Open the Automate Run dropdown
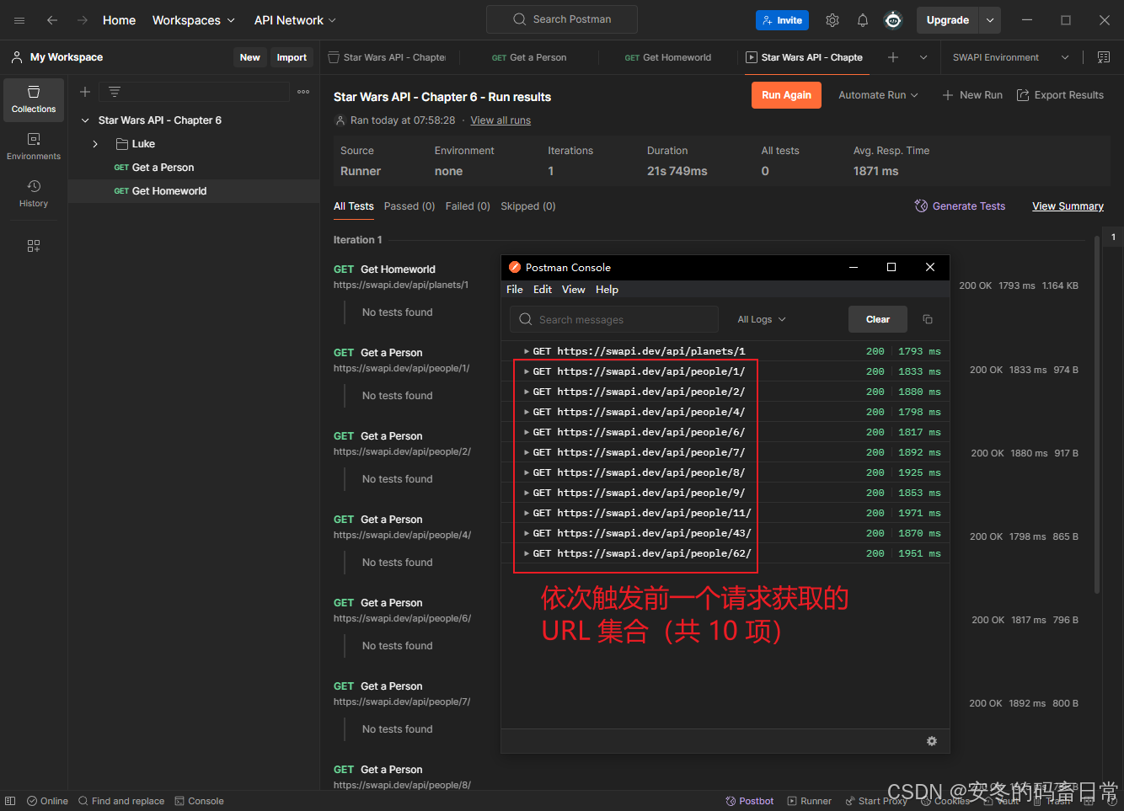The width and height of the screenshot is (1124, 811). point(878,95)
